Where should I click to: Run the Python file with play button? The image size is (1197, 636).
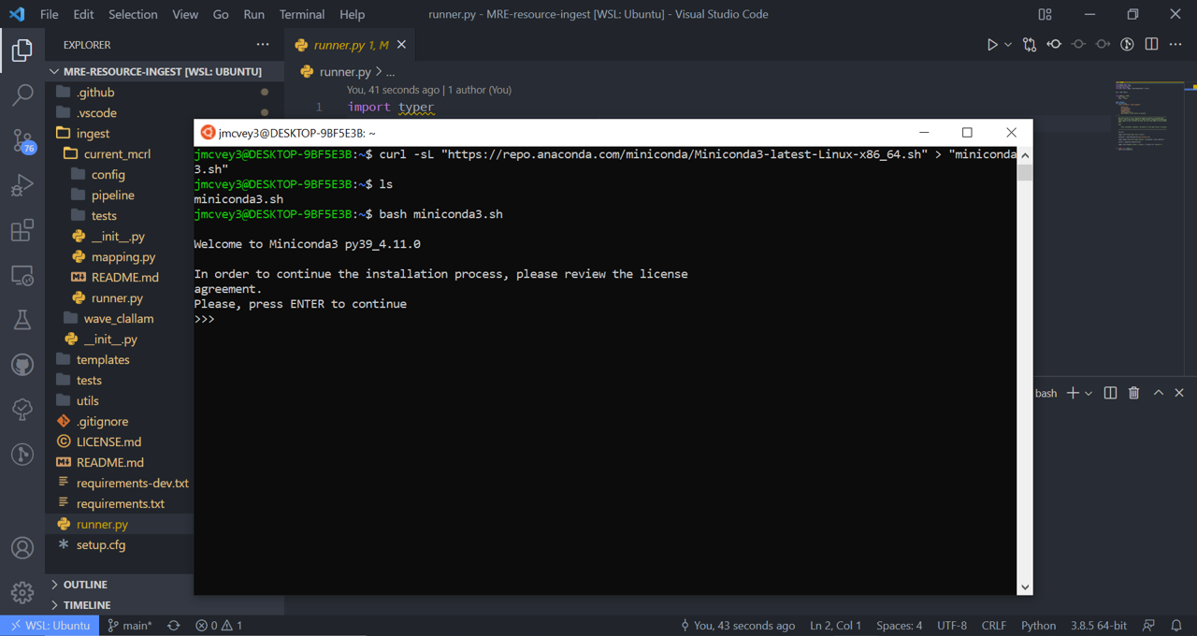[992, 45]
